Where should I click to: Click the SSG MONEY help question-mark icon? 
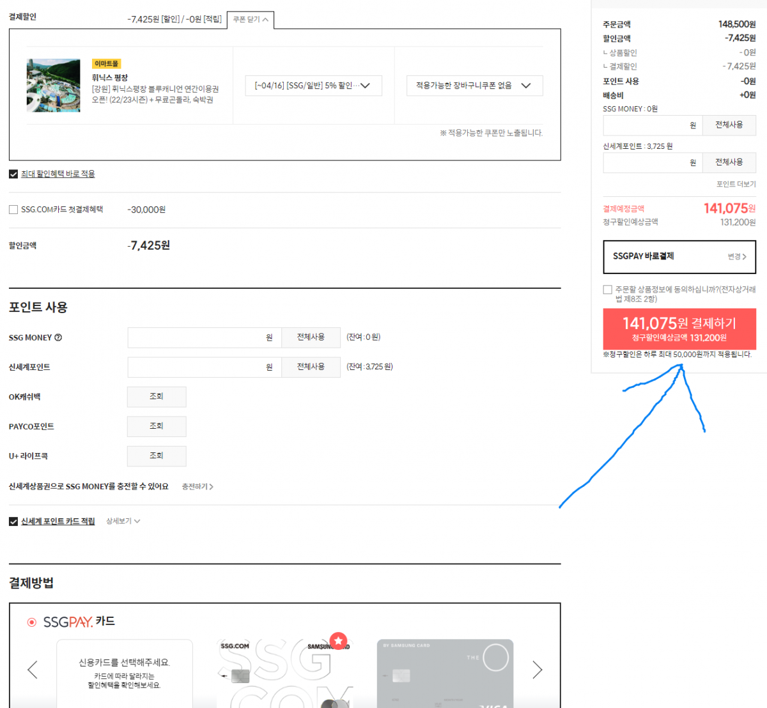[x=58, y=337]
